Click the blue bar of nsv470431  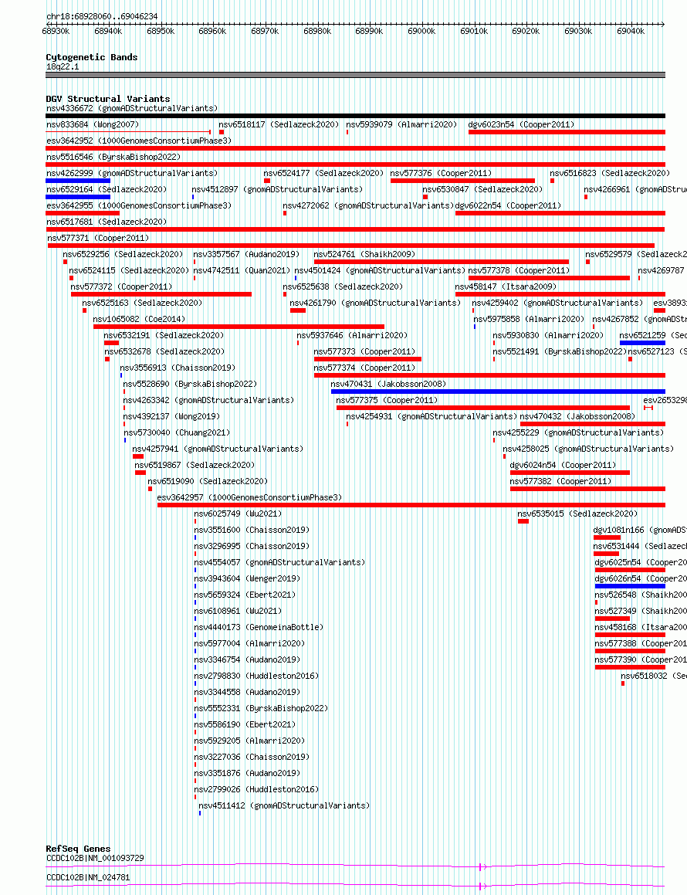[498, 392]
